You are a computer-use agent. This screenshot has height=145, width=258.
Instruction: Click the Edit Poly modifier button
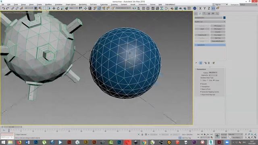[218, 38]
